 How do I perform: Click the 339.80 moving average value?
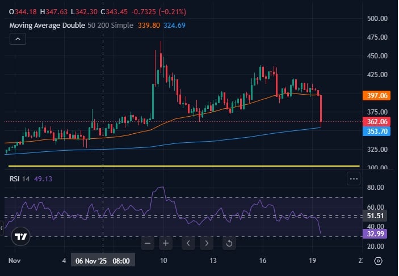[x=150, y=26]
